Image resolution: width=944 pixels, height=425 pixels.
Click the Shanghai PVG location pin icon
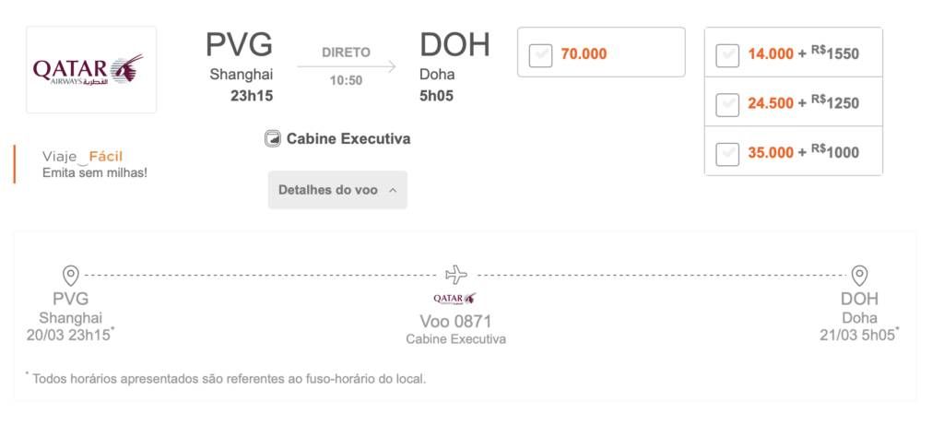click(71, 276)
